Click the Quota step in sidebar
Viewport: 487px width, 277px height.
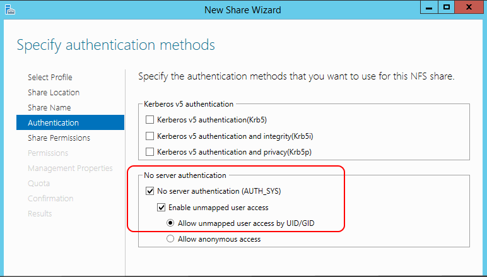click(x=38, y=184)
